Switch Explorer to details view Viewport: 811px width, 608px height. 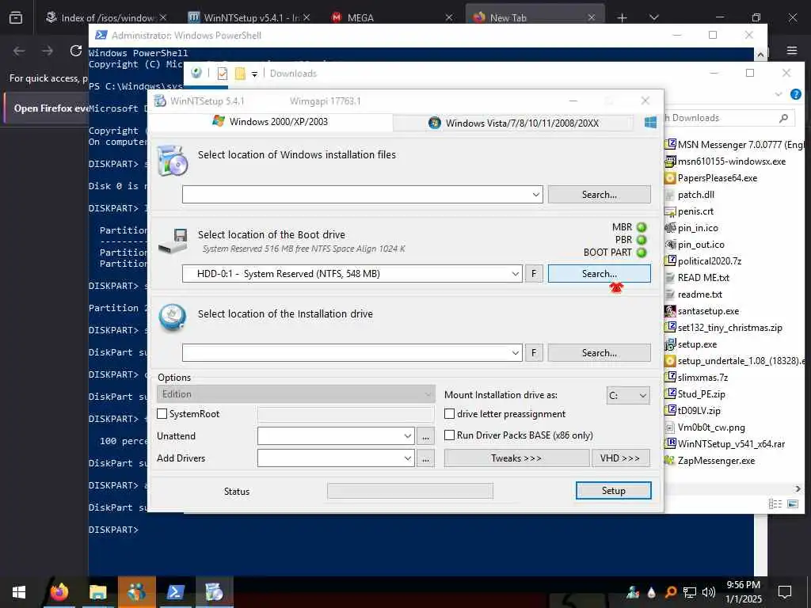[775, 503]
